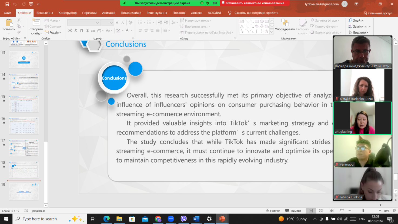The width and height of the screenshot is (398, 224).
Task: Open line spacing dropdown
Action: (x=174, y=22)
